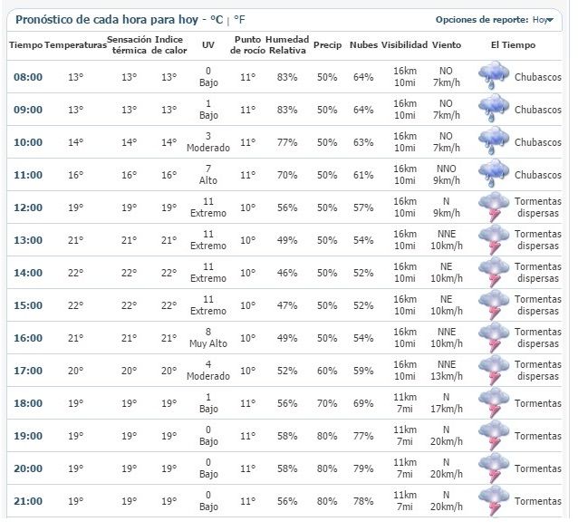578x531 pixels.
Task: Click the scattered storms icon at 12:00
Action: click(x=494, y=207)
